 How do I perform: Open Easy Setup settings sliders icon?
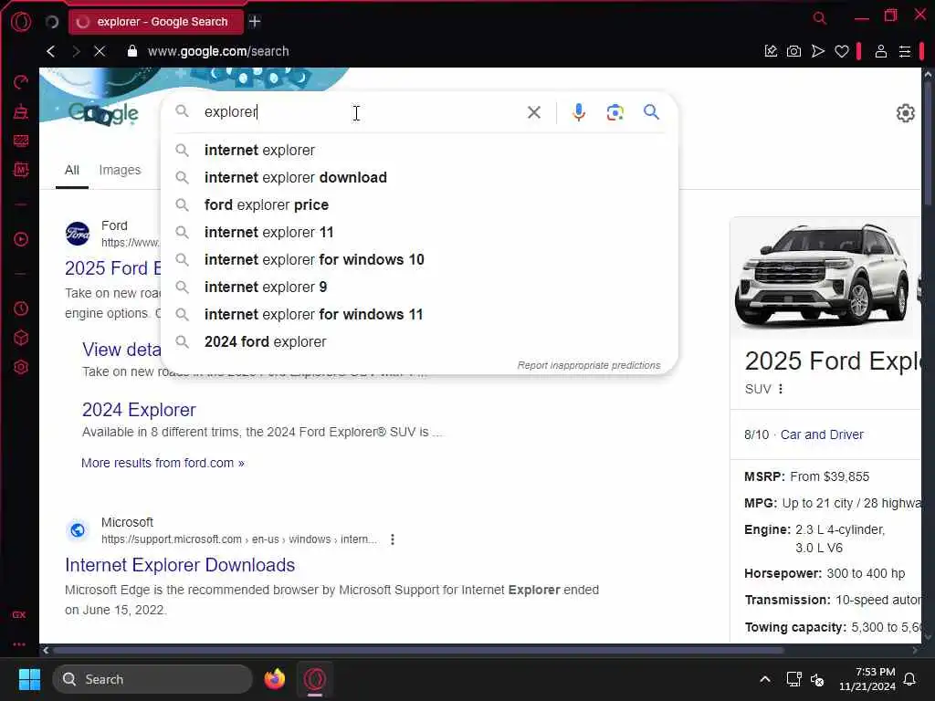click(x=905, y=51)
